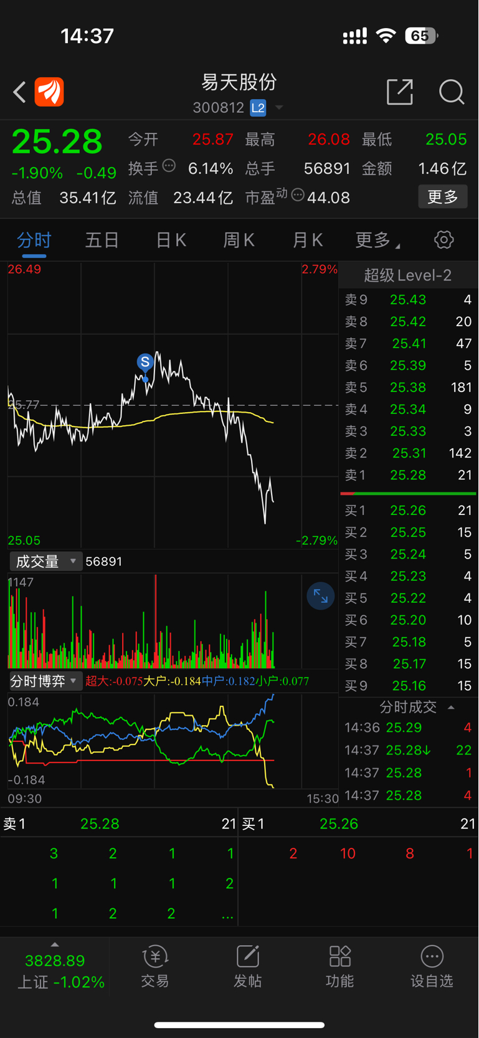Image resolution: width=479 pixels, height=1038 pixels.
Task: Tap the expand chart fullscreen icon
Action: 321,597
